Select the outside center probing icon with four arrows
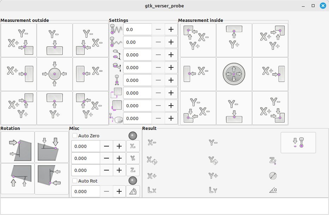The height and width of the screenshot is (215, 329). [54, 74]
